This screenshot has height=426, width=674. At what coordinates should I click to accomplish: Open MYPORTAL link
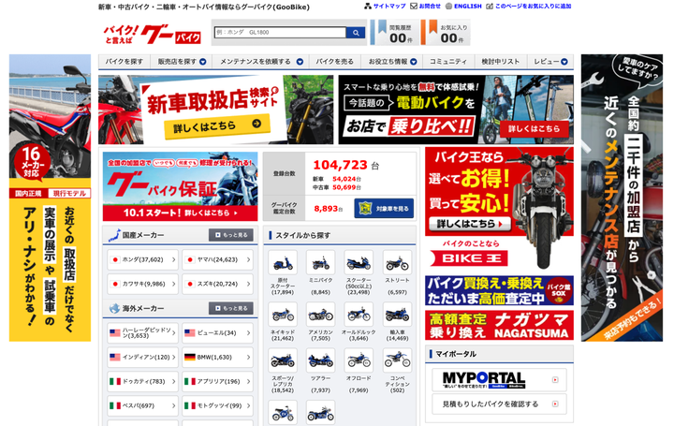[499, 379]
